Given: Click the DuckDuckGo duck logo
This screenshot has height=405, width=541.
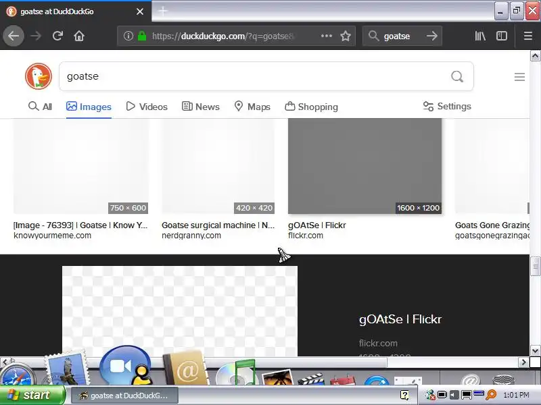Looking at the screenshot, I should point(39,76).
